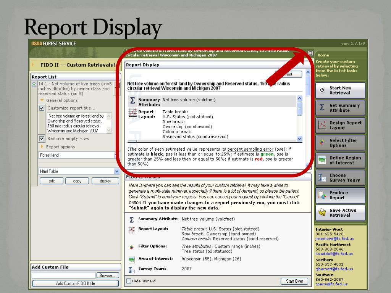
Task: Click 'Net tree volume (volcfnet)' in the wizard summary
Action: tap(208, 219)
